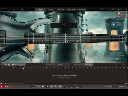Open the Track menu

pos(9,9)
